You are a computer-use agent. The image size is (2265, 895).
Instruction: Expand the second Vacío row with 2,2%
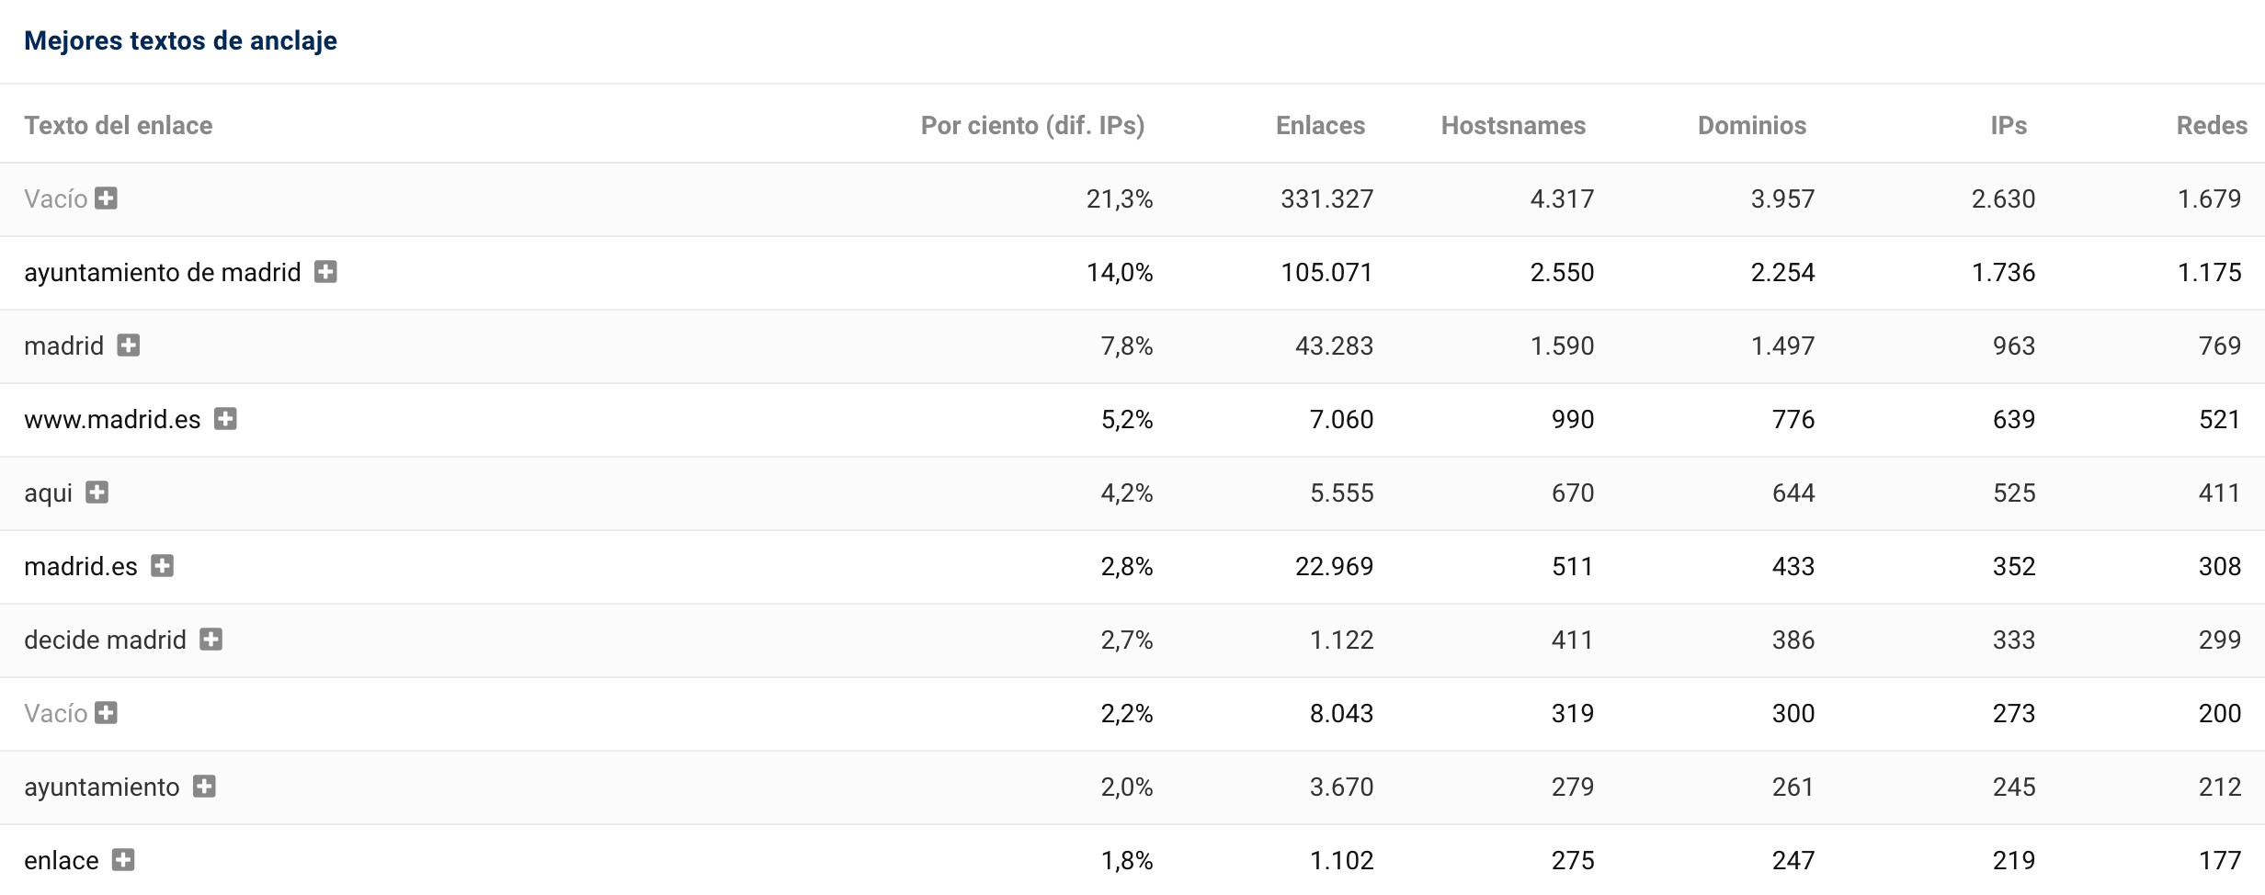click(x=107, y=713)
